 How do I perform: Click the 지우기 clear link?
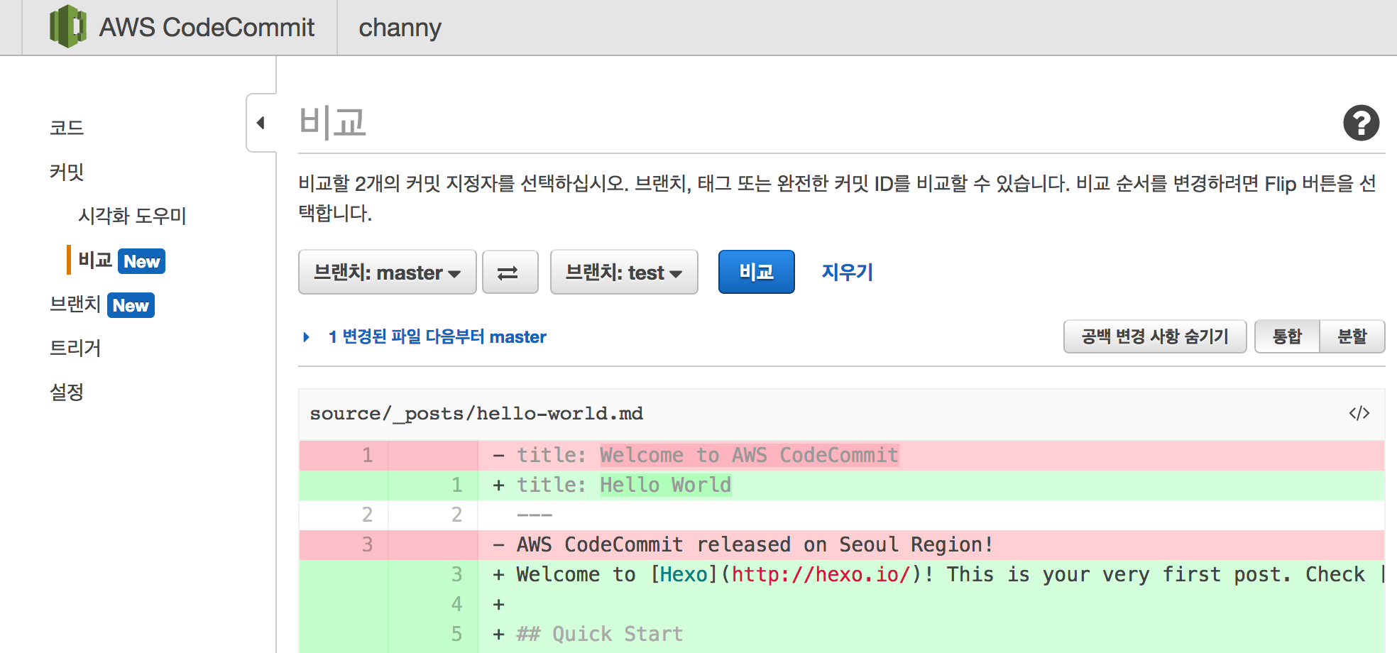848,272
